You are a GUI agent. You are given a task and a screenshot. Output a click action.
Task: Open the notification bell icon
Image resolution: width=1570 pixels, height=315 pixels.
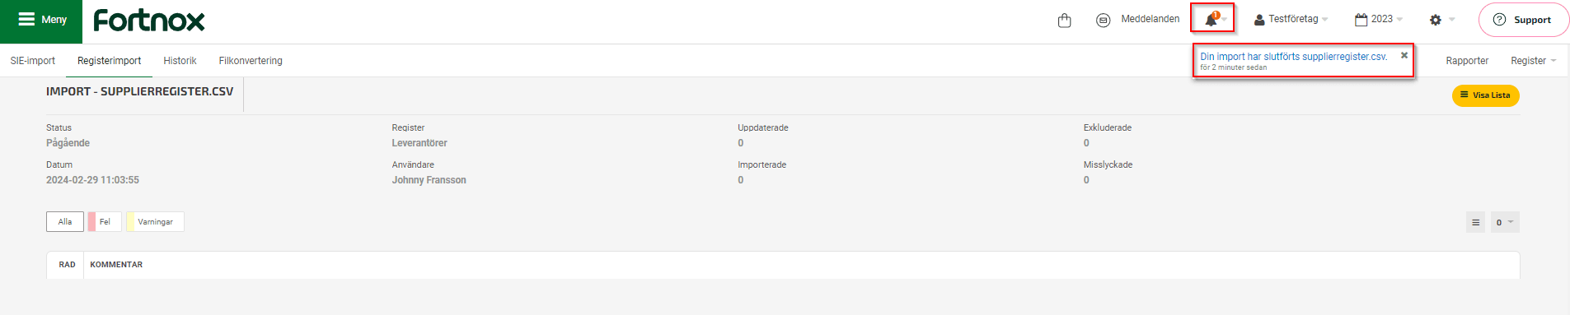click(1211, 18)
